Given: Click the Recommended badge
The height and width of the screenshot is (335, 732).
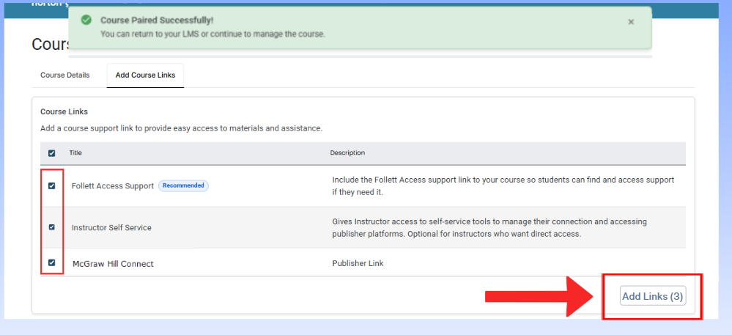Looking at the screenshot, I should point(183,185).
